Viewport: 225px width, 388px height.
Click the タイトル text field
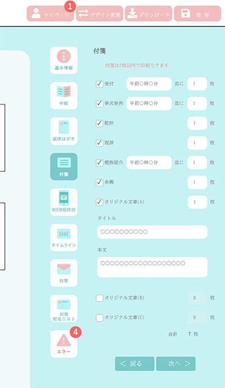tap(152, 232)
